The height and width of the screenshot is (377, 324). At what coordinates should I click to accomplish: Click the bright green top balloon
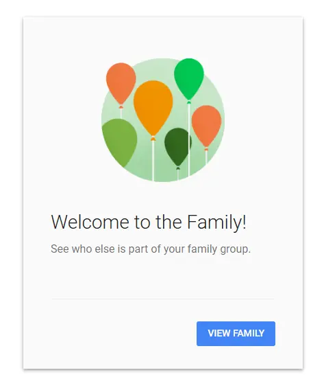[x=189, y=78]
